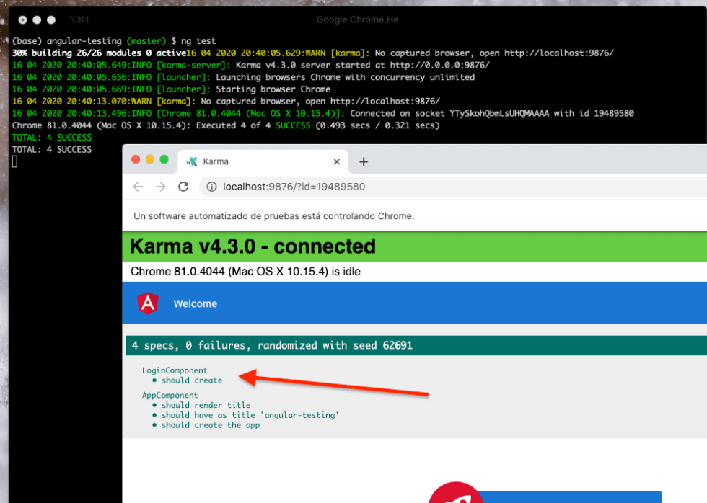Close the Karma tab with its X

(336, 161)
